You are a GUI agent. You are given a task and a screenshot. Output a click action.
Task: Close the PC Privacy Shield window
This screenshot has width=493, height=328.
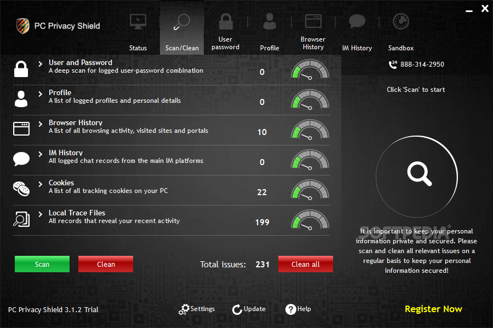click(x=485, y=9)
